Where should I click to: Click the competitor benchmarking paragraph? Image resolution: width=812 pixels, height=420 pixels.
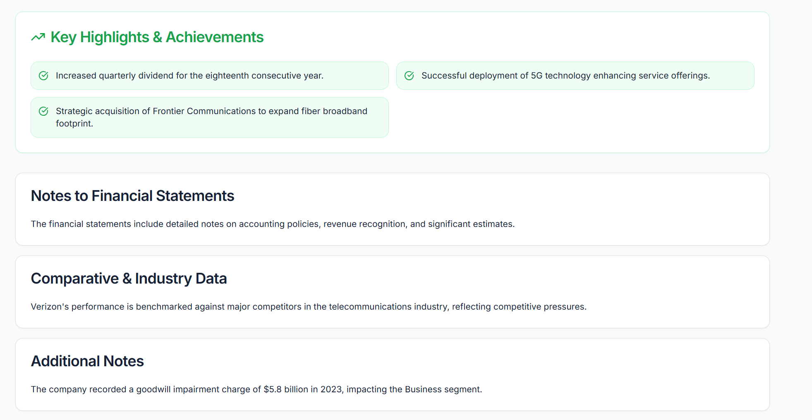[x=308, y=307]
